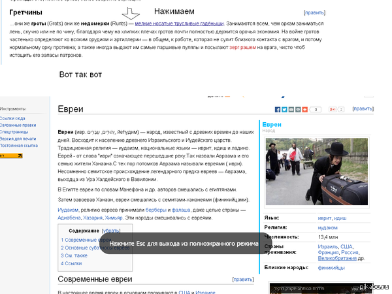Open the 'Химьяр' link
This screenshot has height=294, width=392.
pyautogui.click(x=114, y=218)
